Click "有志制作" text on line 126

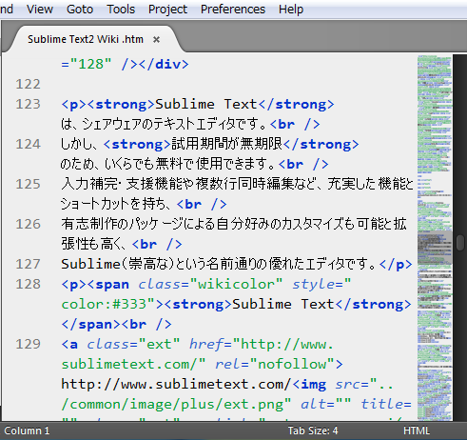pyautogui.click(x=88, y=224)
